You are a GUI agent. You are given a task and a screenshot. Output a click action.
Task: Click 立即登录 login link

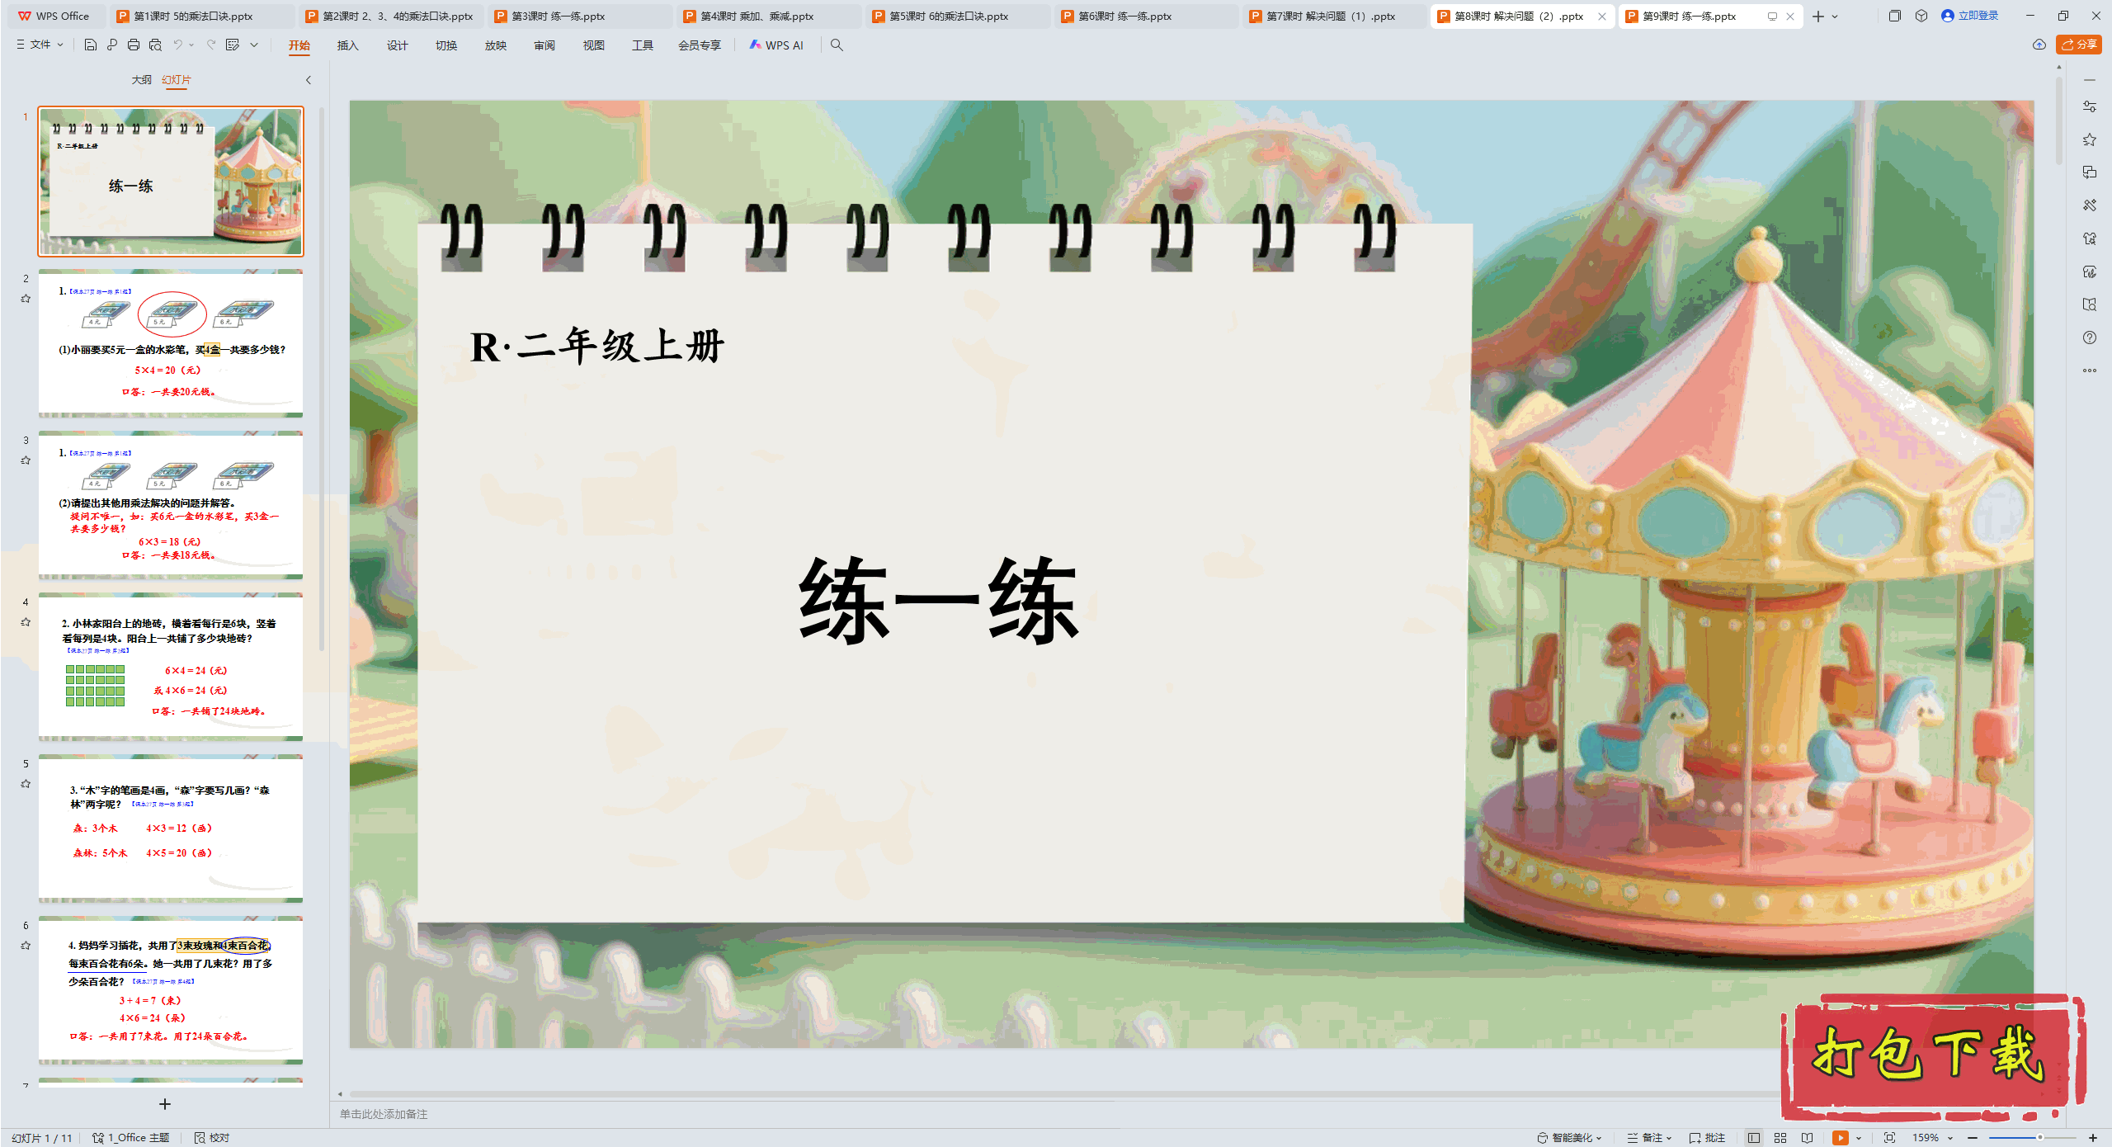(1970, 16)
